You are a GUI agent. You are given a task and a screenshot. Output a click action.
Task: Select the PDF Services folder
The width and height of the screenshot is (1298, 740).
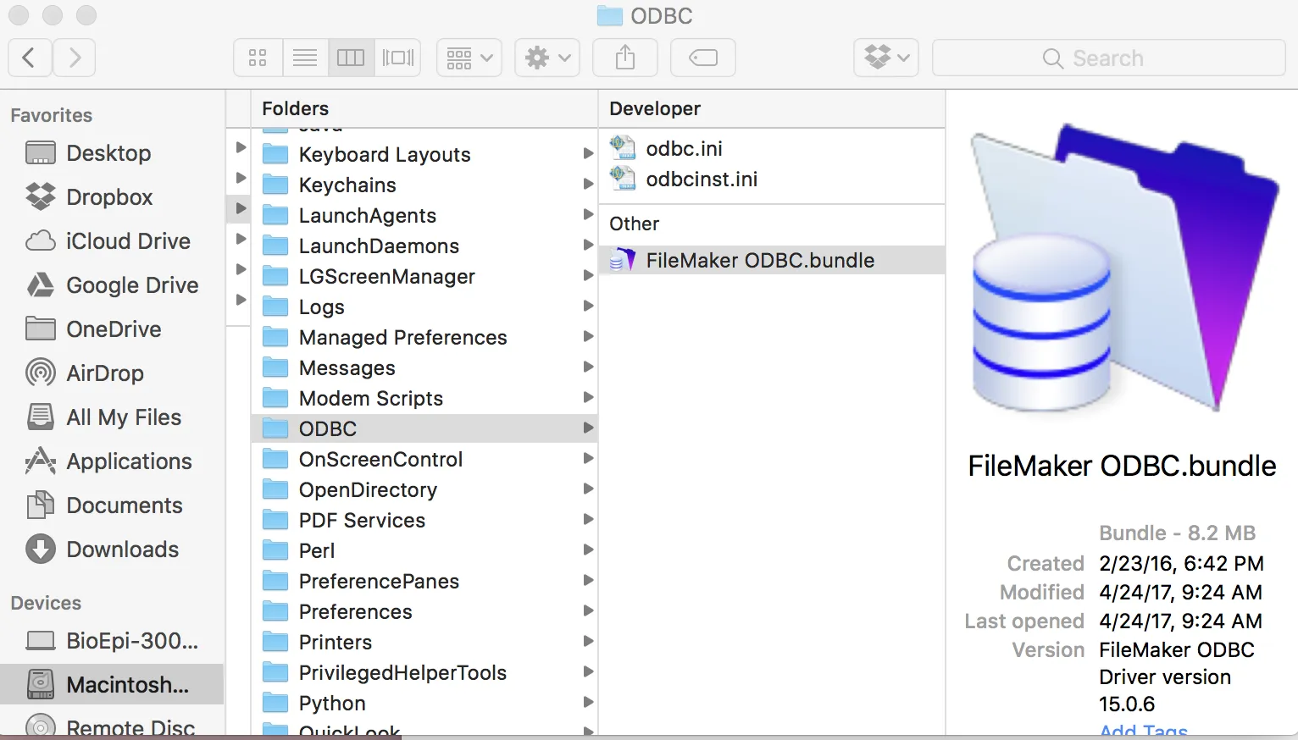(424, 521)
